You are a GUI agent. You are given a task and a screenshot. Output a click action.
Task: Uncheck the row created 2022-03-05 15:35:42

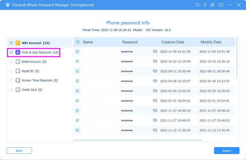click(77, 91)
